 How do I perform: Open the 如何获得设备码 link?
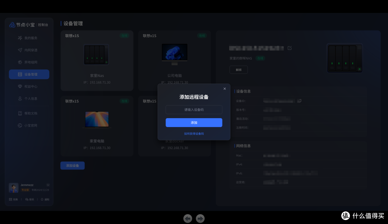[x=194, y=134]
